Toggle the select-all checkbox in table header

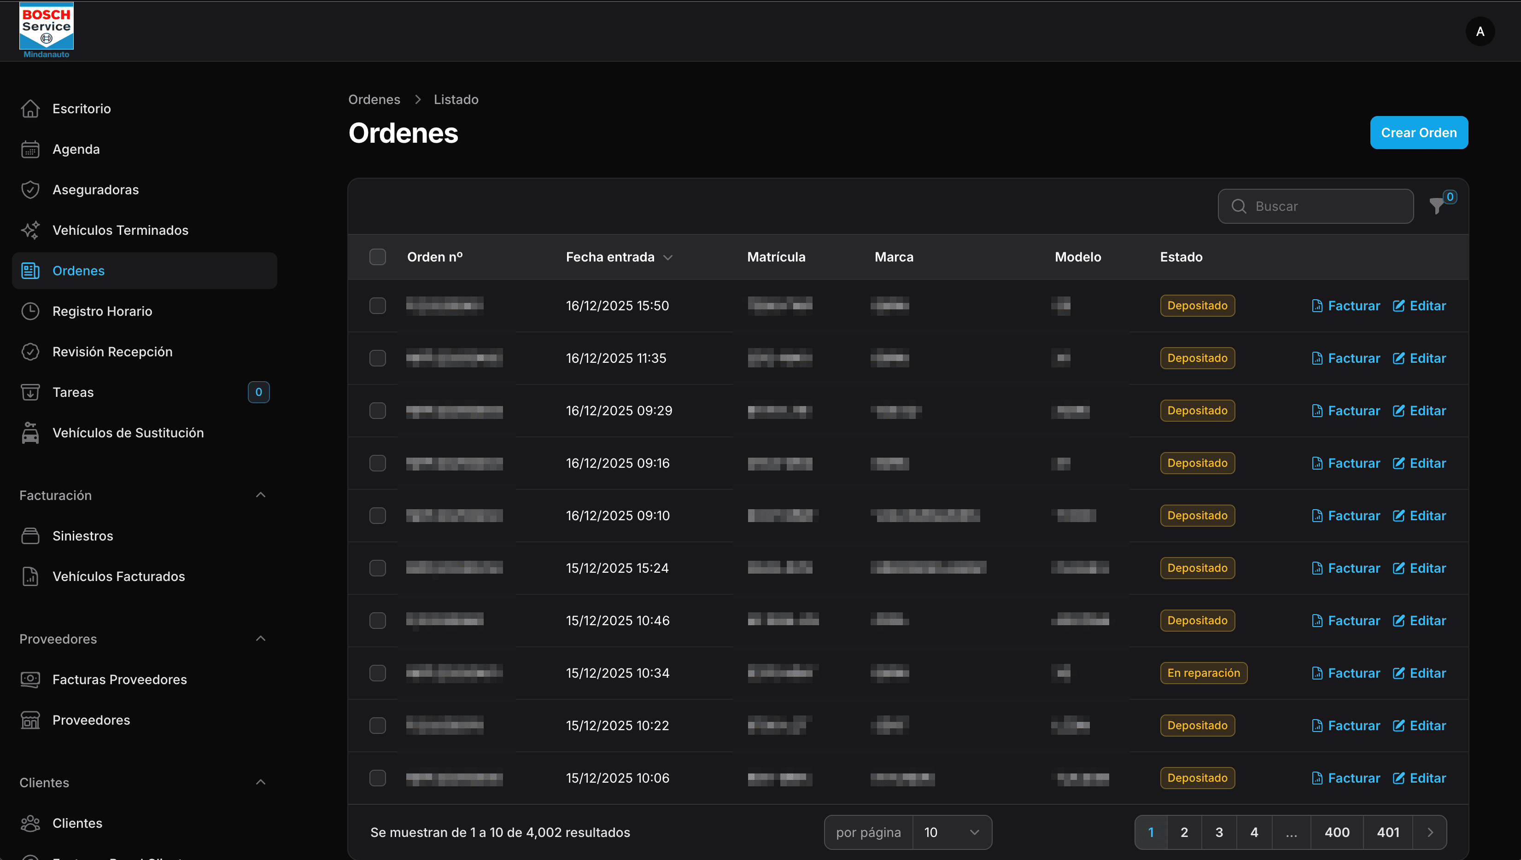(378, 257)
